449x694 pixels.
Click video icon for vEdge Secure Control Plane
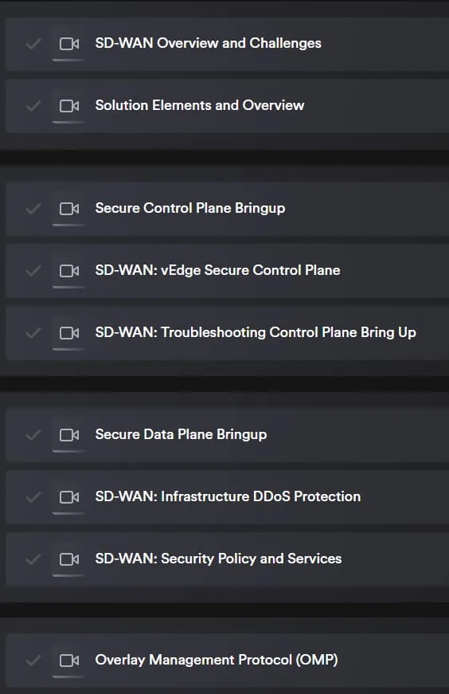(69, 270)
